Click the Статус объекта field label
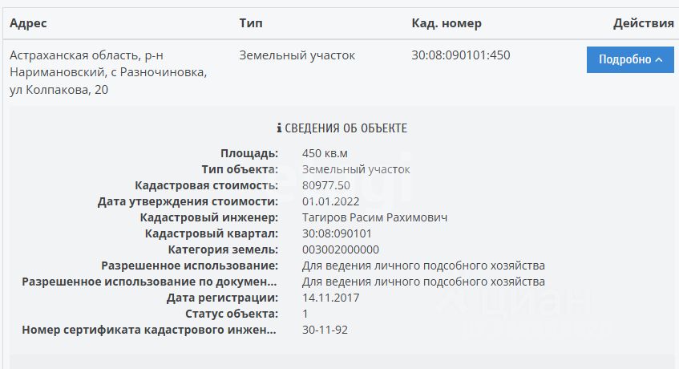 (x=232, y=314)
